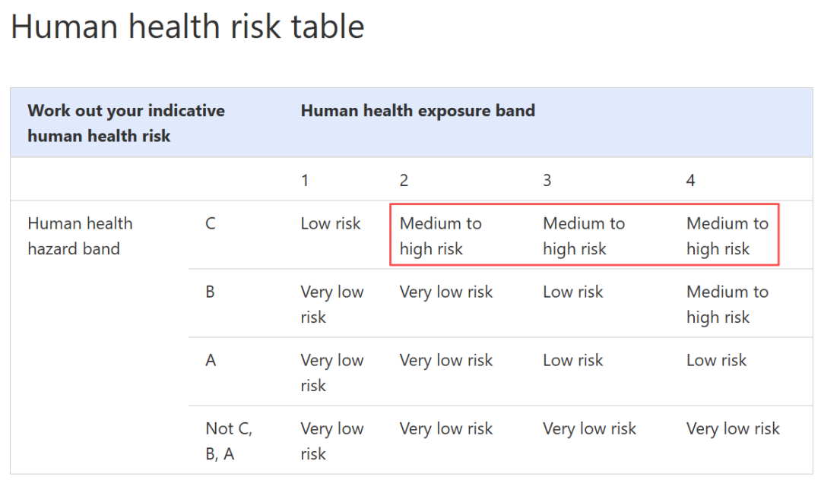Click the Human health risk table heading
Image resolution: width=821 pixels, height=480 pixels.
tap(188, 27)
